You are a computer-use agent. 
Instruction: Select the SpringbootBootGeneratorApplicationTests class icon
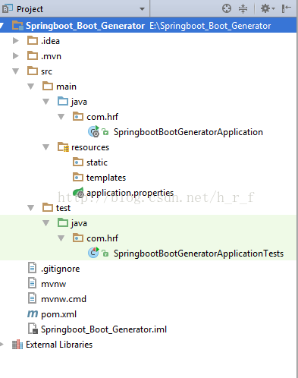pos(93,253)
